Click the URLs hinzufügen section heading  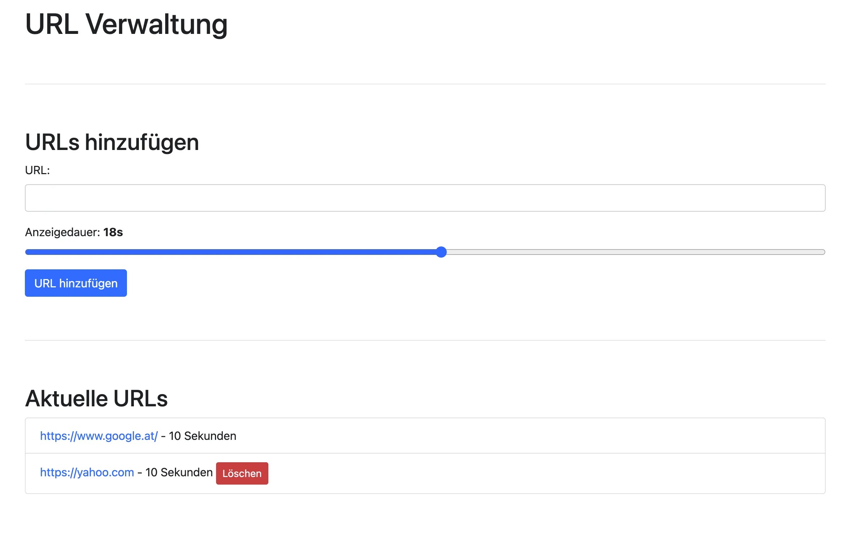tap(111, 142)
